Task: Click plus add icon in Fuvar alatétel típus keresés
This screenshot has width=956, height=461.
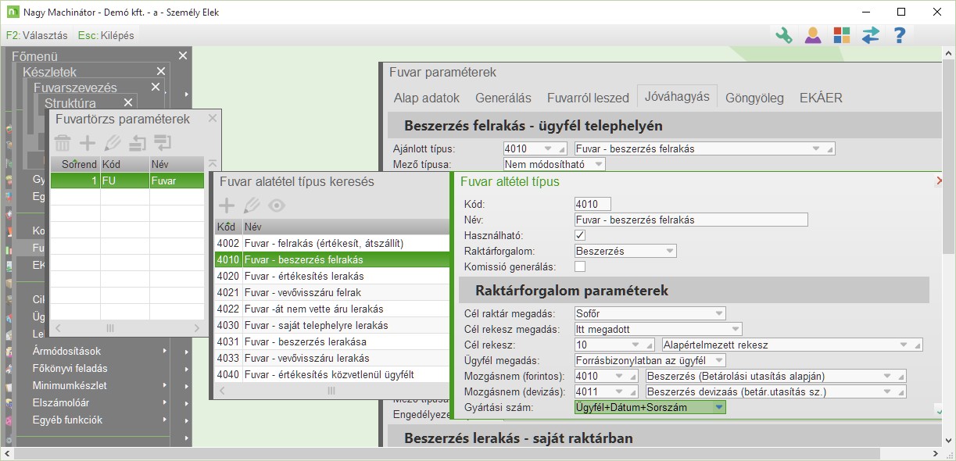Action: [226, 205]
